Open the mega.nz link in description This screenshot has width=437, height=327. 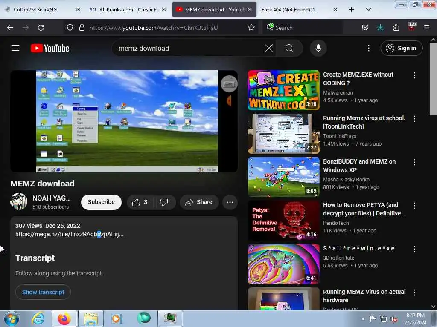(x=69, y=234)
